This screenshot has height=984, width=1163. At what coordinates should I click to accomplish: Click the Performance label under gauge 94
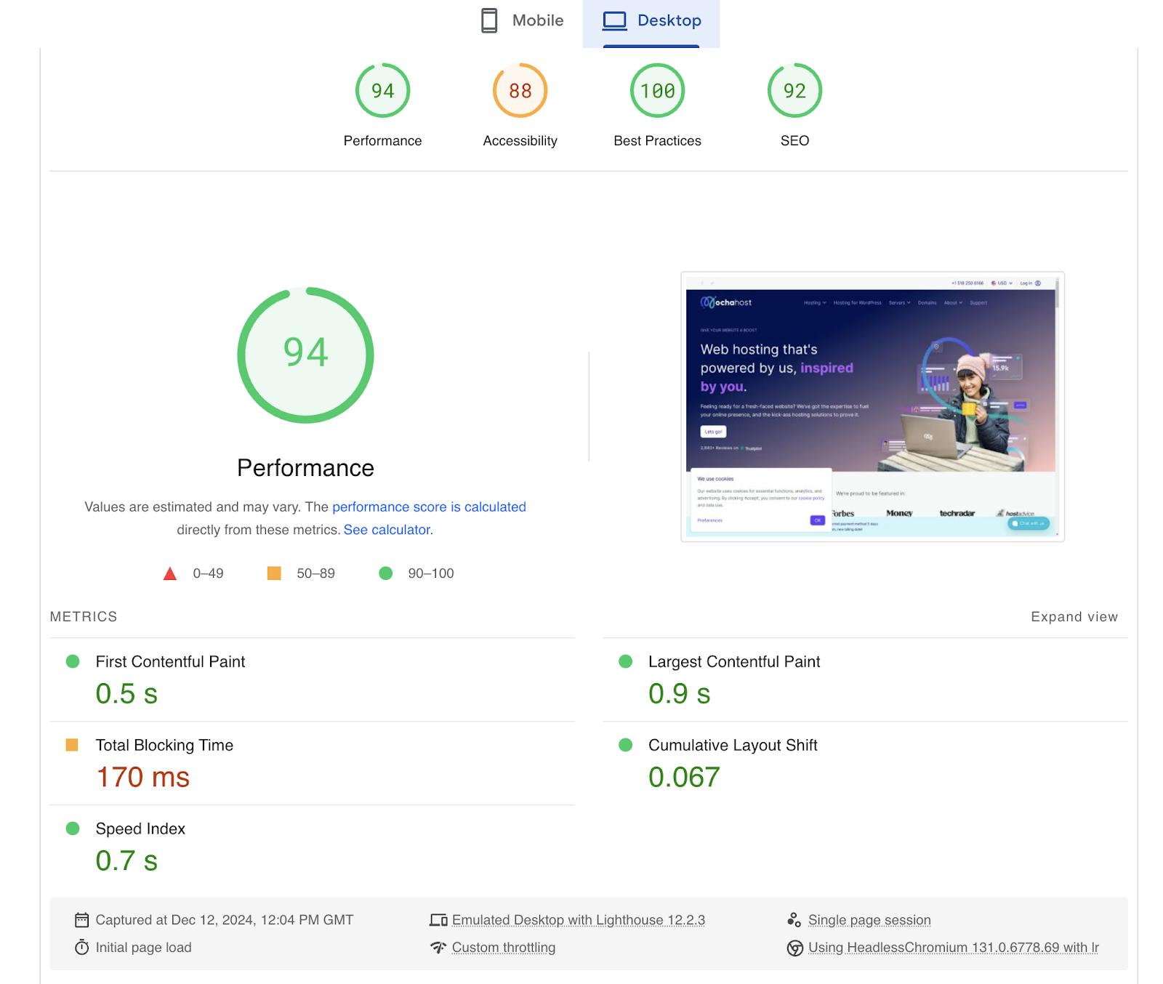[x=382, y=141]
